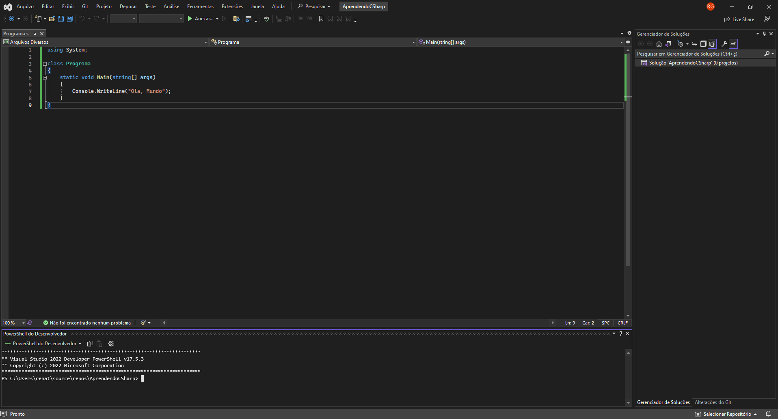The image size is (778, 419).
Task: Click the editor tab settings gear icon
Action: point(629,33)
